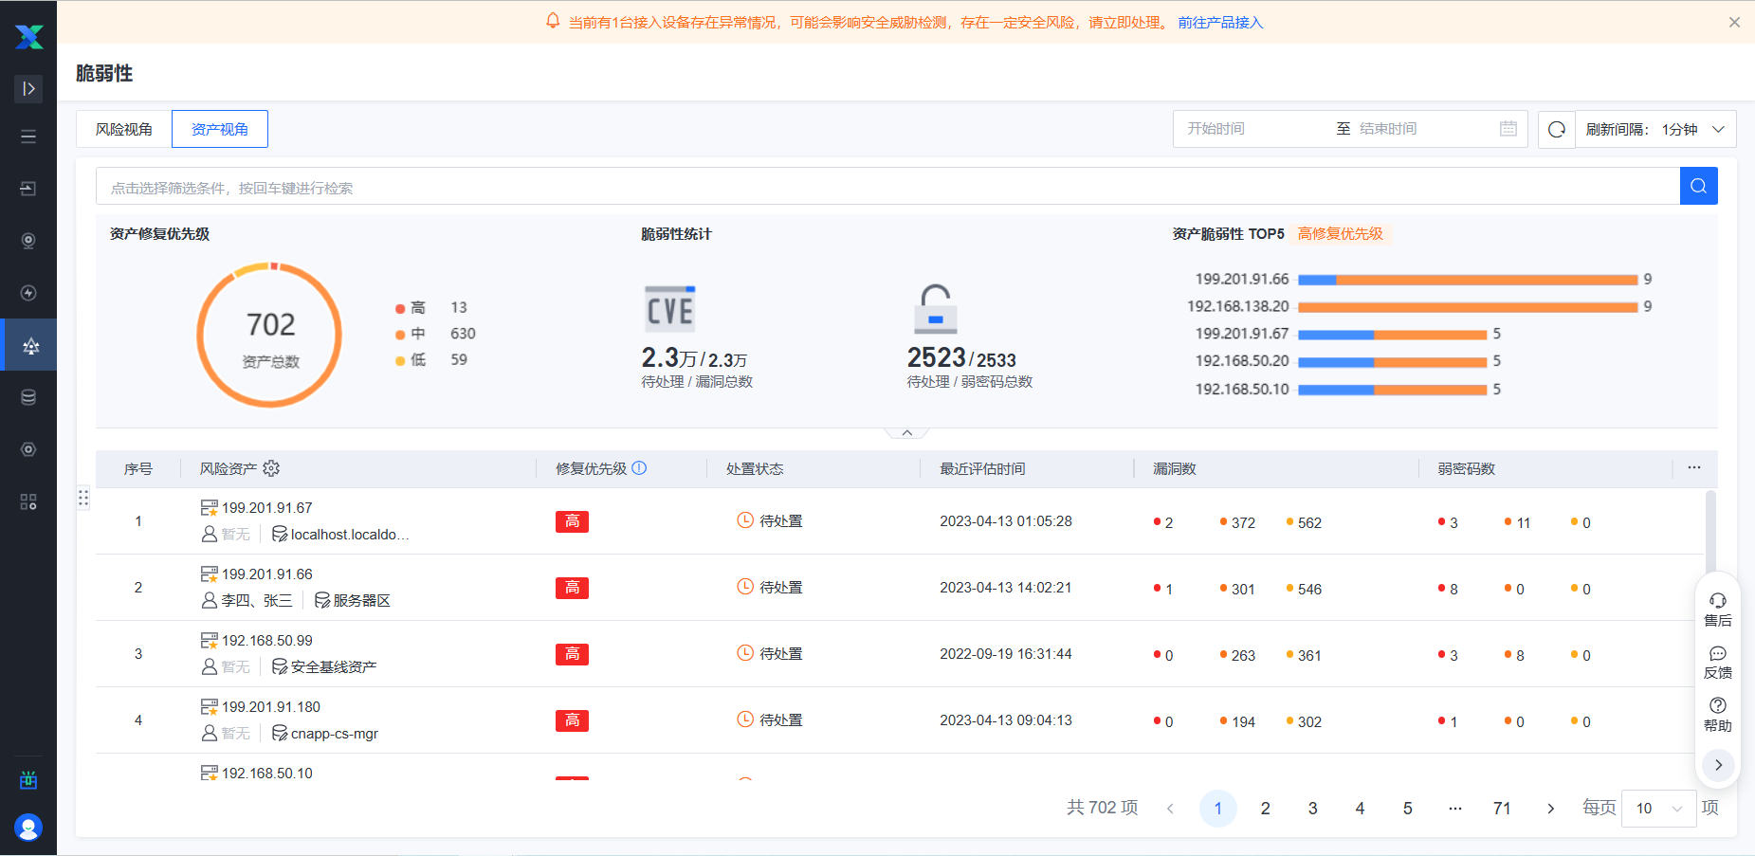
Task: Open the user avatar in sidebar
Action: point(28,828)
